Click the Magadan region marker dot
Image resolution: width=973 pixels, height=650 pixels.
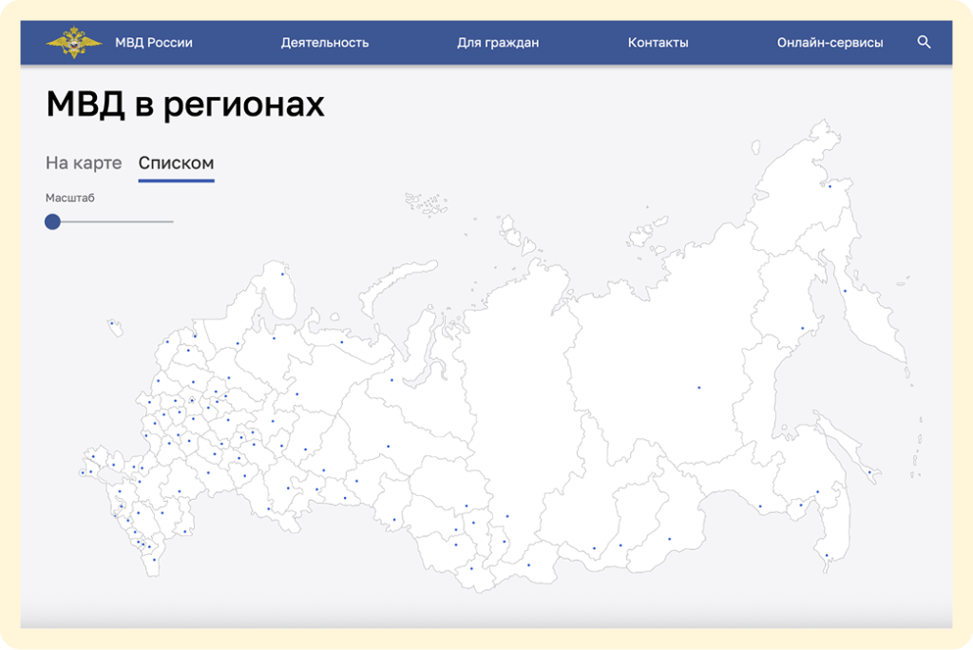click(802, 329)
